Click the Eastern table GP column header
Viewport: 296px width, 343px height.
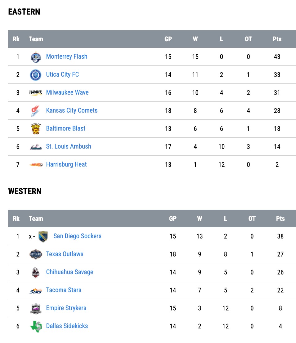pyautogui.click(x=168, y=39)
